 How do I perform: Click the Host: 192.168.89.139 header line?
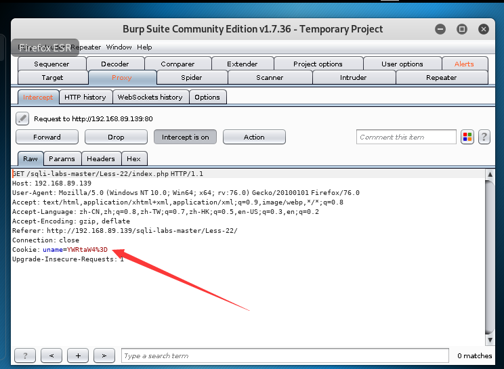tap(51, 183)
